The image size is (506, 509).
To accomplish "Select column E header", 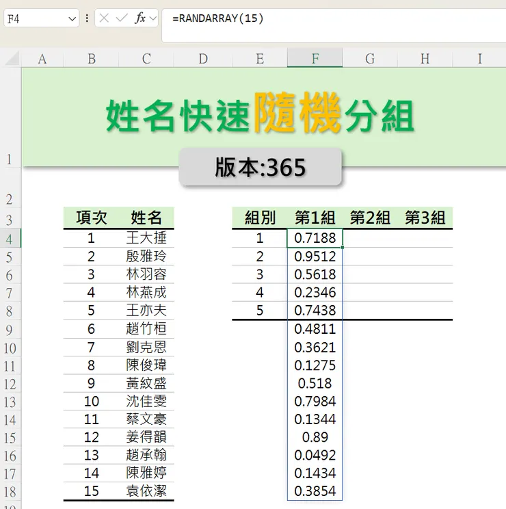I will [x=260, y=59].
